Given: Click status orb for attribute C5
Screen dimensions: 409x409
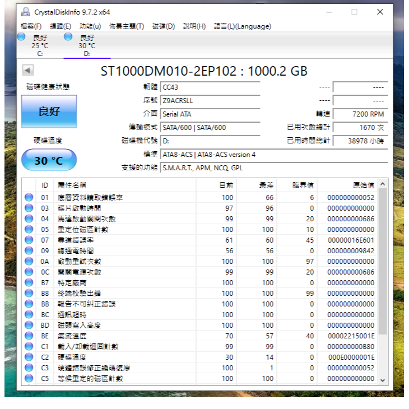Looking at the screenshot, I should click(29, 379).
